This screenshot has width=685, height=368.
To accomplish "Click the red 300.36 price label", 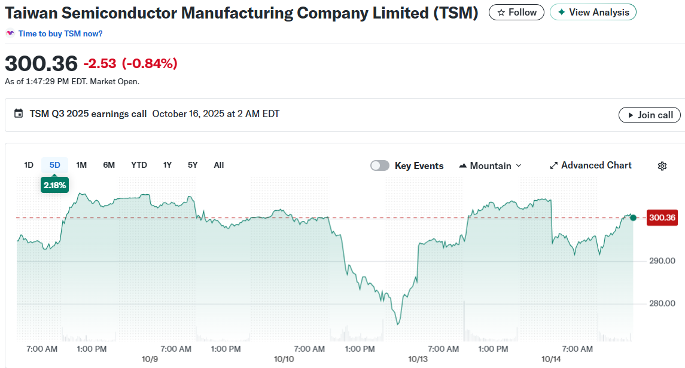I will [x=662, y=217].
